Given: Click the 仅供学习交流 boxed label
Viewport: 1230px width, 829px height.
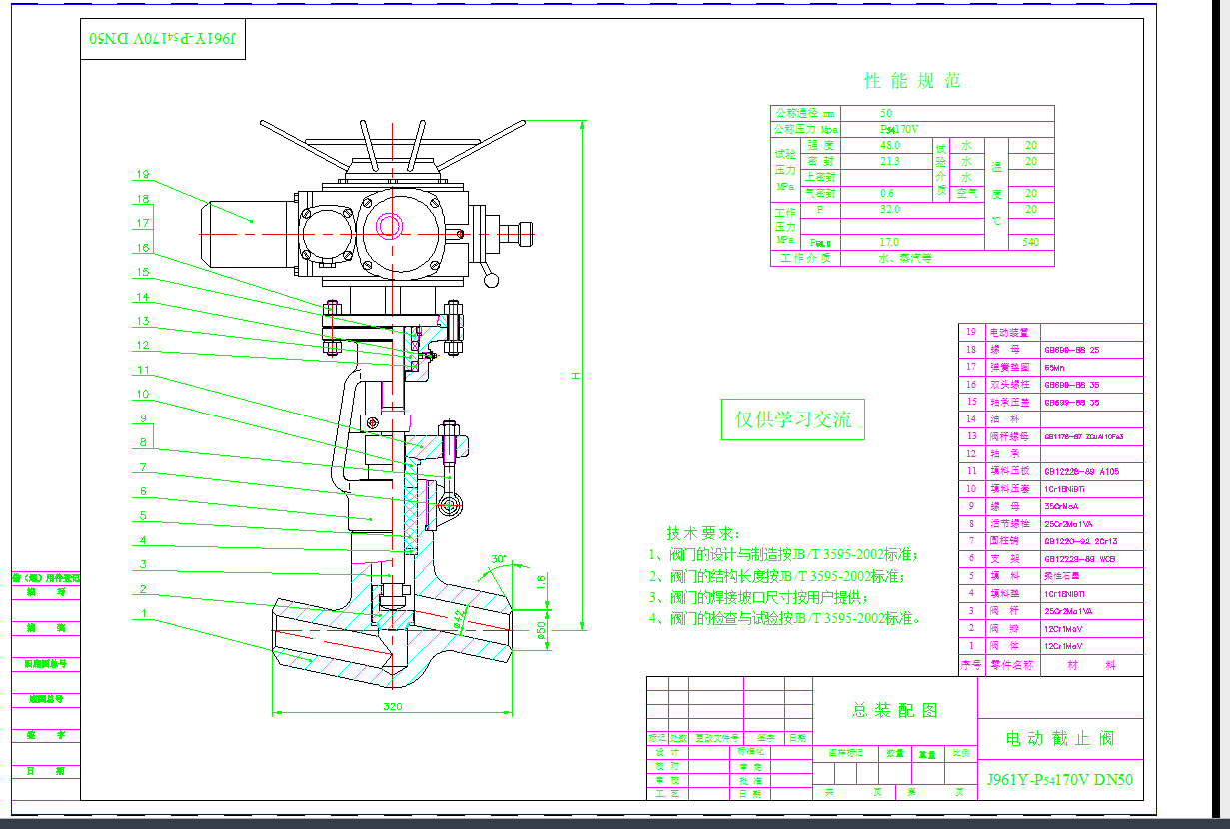Looking at the screenshot, I should [793, 420].
